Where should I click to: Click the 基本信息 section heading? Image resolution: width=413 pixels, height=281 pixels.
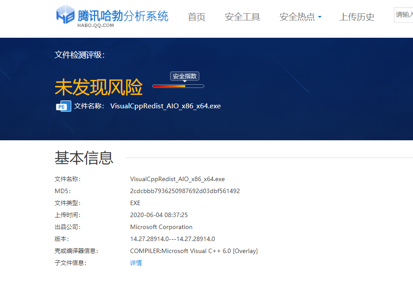point(84,158)
